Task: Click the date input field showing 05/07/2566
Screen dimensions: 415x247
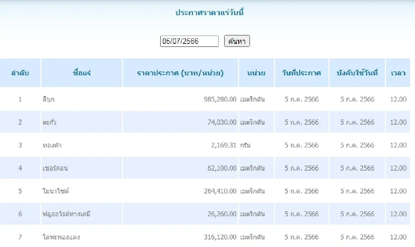Action: click(190, 41)
